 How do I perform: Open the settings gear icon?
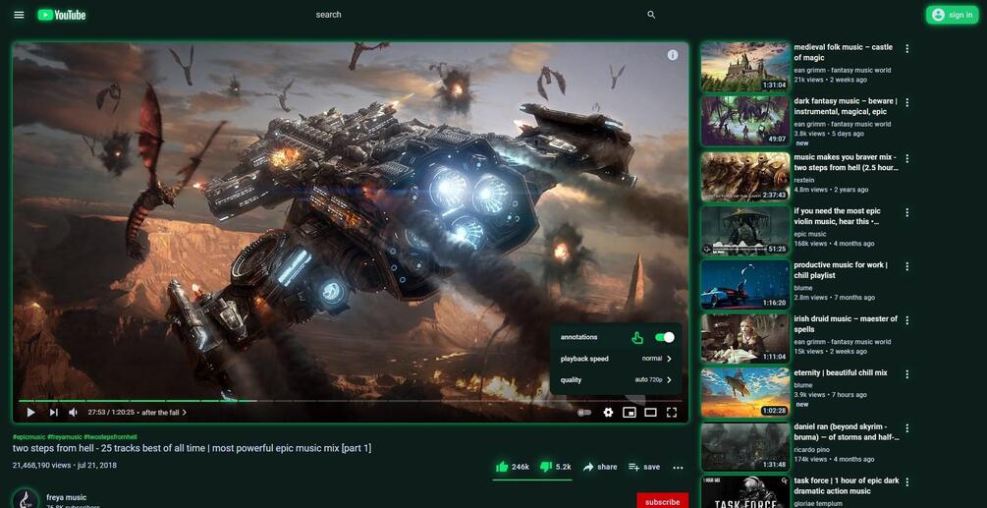[x=608, y=413]
